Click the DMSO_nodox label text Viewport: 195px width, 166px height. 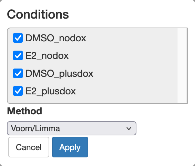point(56,38)
